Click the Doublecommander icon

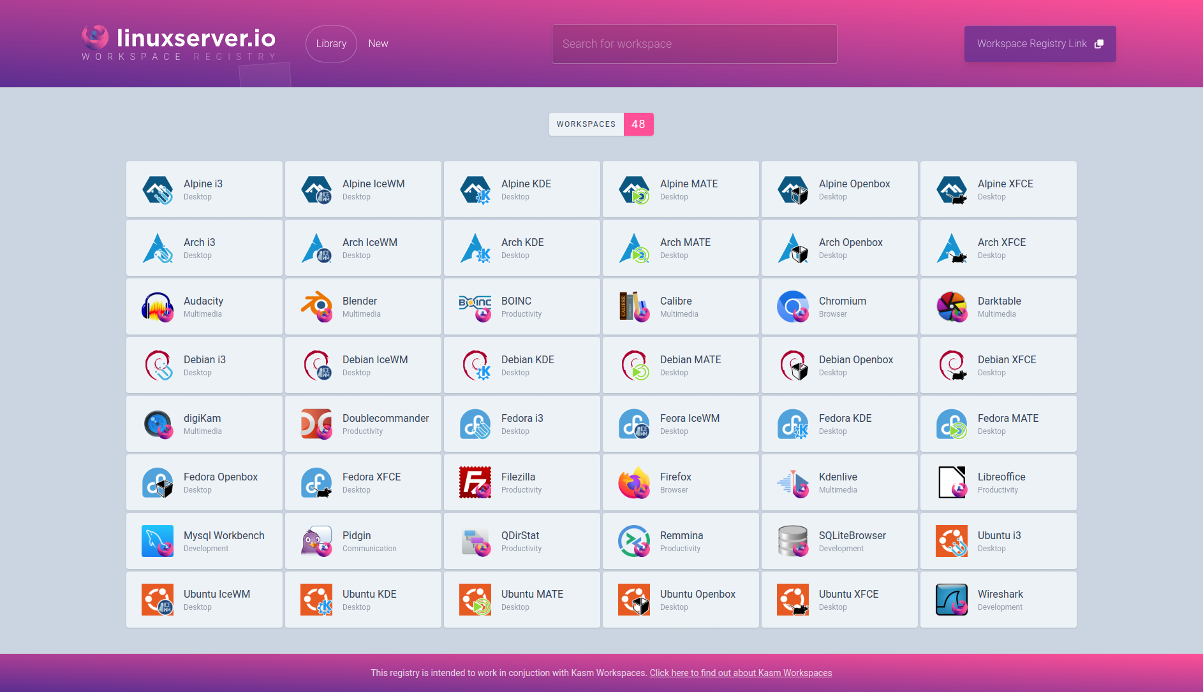tap(316, 424)
